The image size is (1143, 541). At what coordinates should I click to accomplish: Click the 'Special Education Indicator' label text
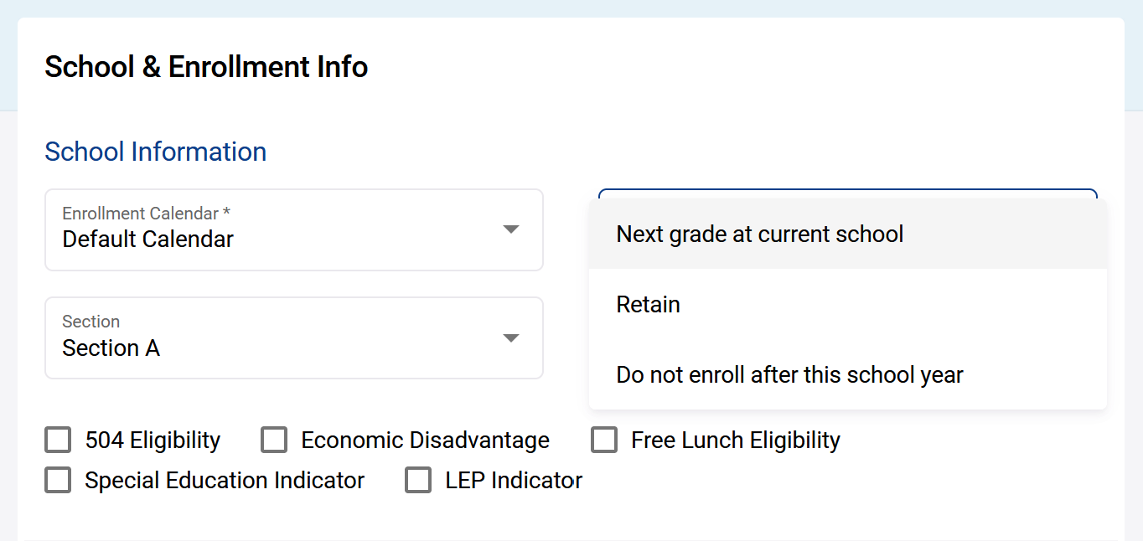click(225, 481)
